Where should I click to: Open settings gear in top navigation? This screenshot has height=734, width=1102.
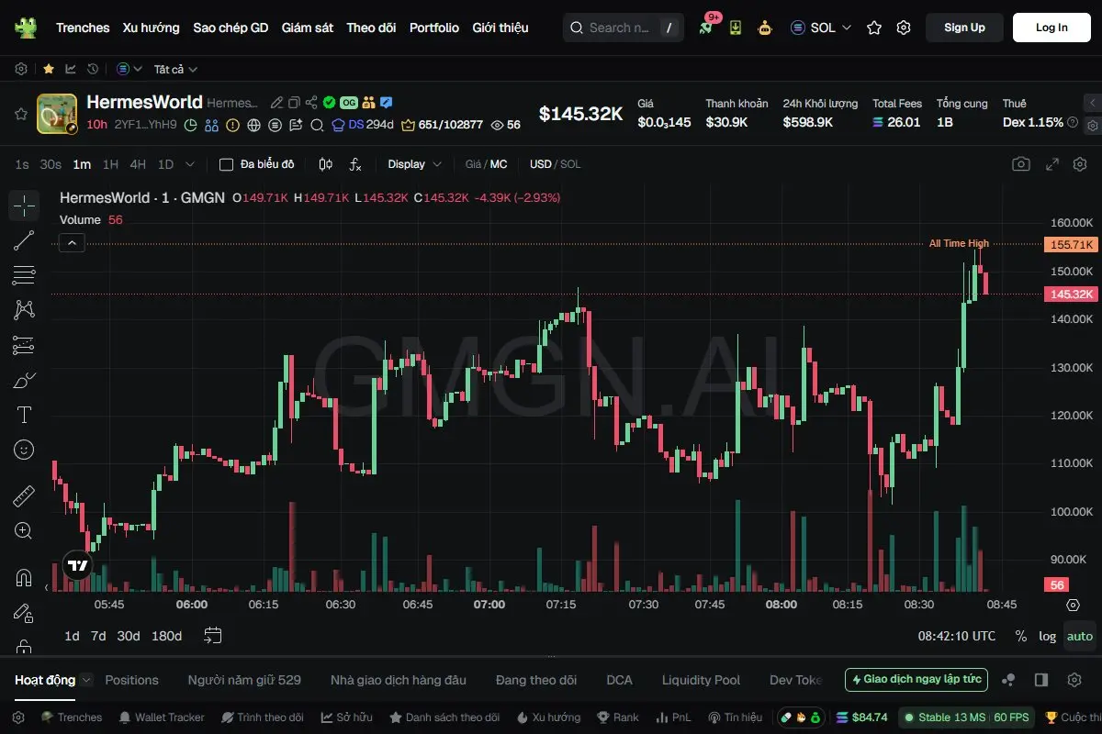coord(904,28)
